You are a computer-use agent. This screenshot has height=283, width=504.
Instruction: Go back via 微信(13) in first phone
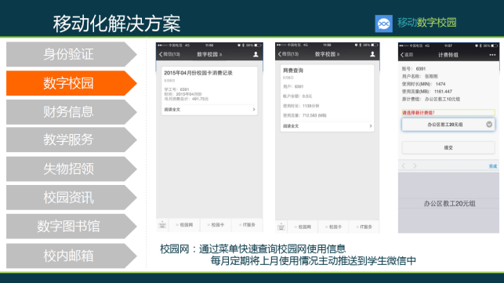tap(170, 54)
